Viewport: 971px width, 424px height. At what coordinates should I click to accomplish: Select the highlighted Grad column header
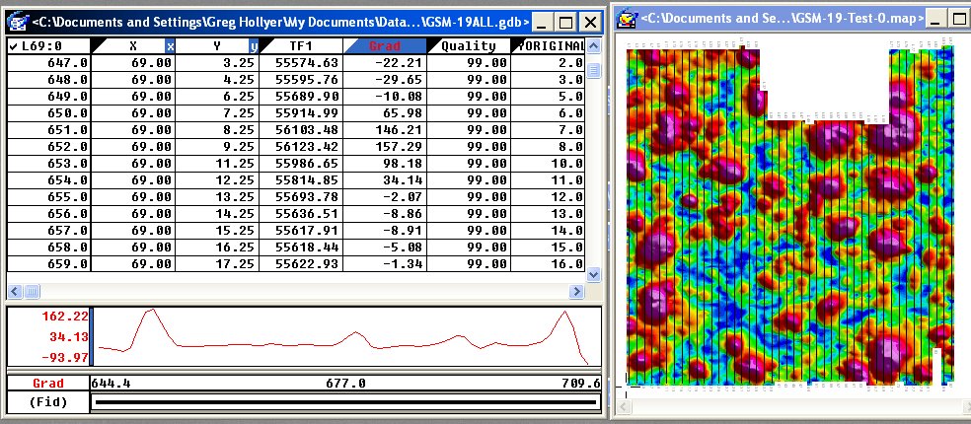(386, 46)
